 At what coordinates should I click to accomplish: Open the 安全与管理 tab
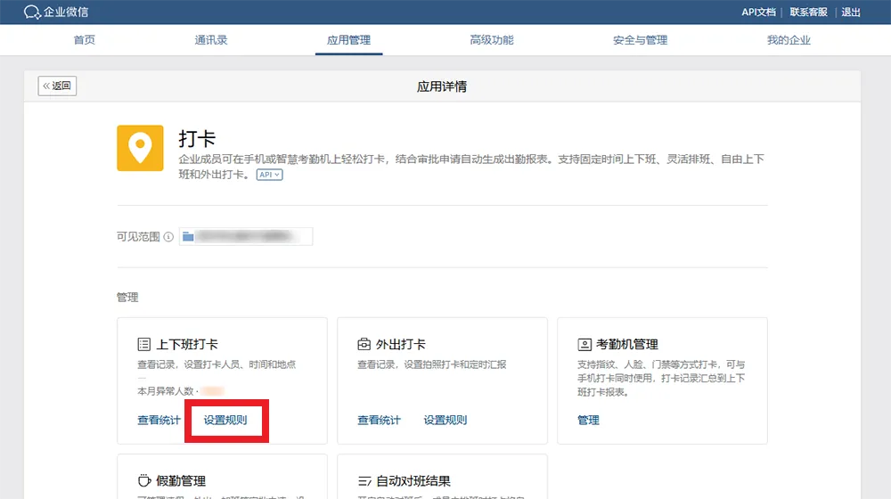point(640,40)
